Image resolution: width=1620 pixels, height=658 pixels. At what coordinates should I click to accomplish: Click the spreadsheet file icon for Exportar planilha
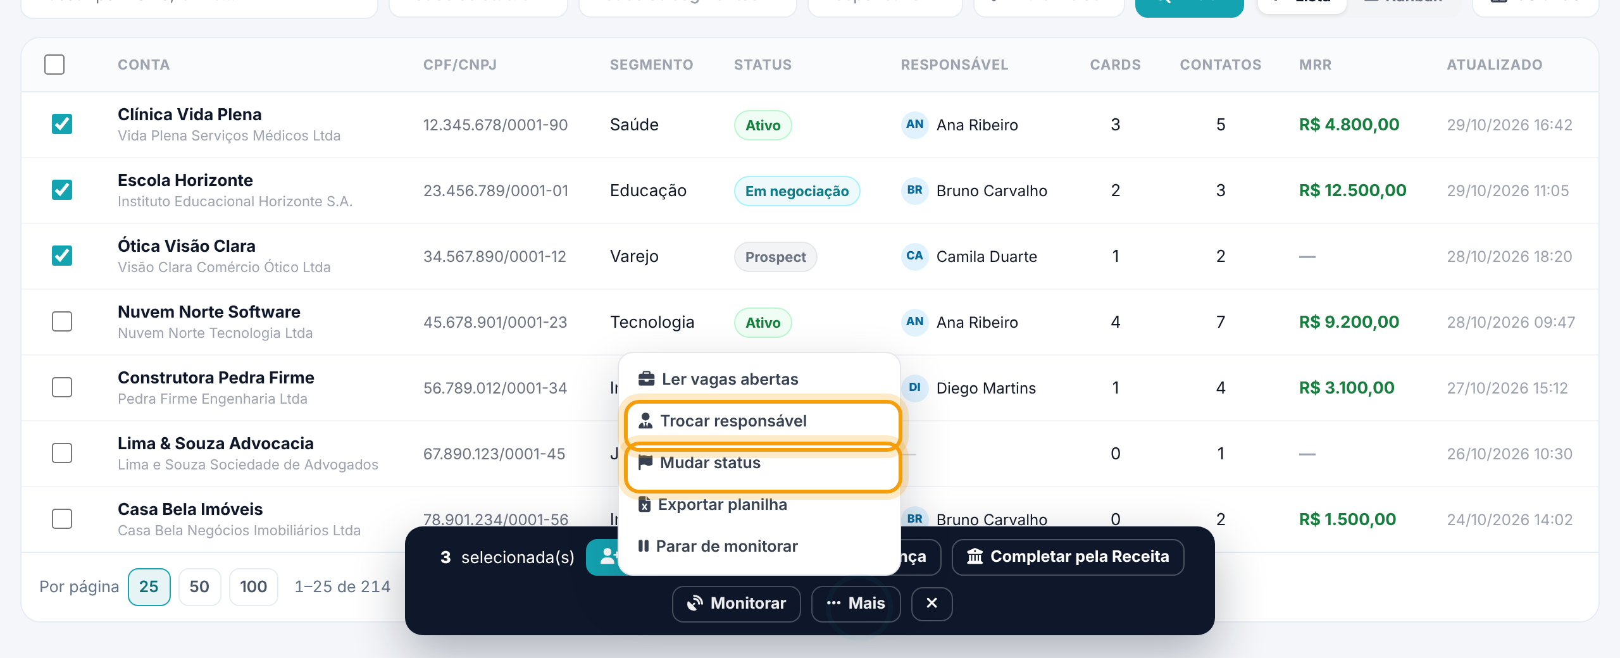644,504
